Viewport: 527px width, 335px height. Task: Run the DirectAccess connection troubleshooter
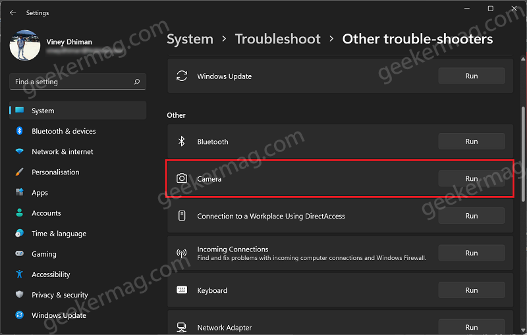(472, 216)
